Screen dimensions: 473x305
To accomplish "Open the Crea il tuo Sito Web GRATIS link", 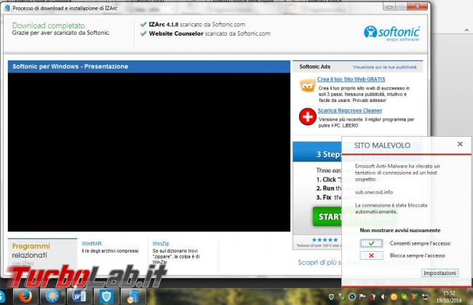I will 351,79.
